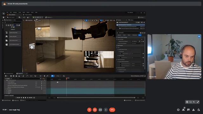This screenshot has height=114, width=203.
Task: Click the Unreal Engine save level icon
Action: [3, 17]
